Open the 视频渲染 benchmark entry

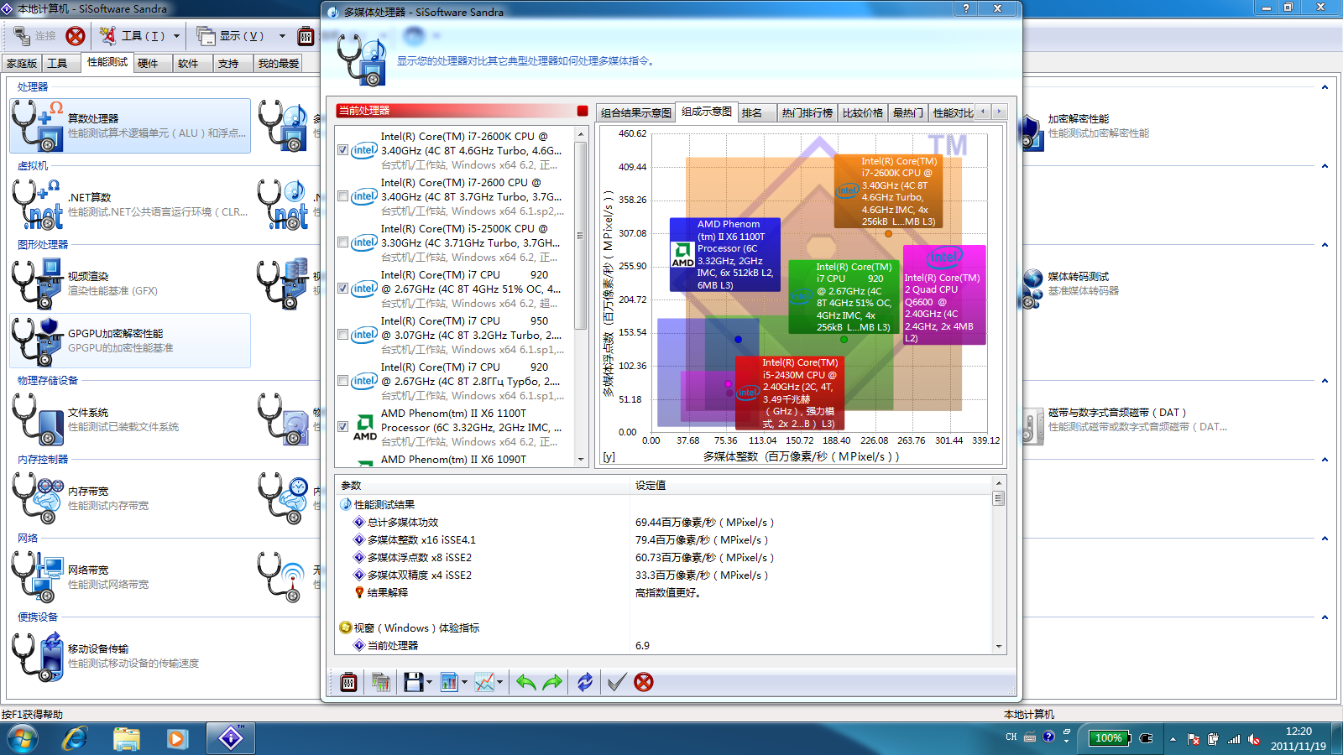pyautogui.click(x=130, y=284)
